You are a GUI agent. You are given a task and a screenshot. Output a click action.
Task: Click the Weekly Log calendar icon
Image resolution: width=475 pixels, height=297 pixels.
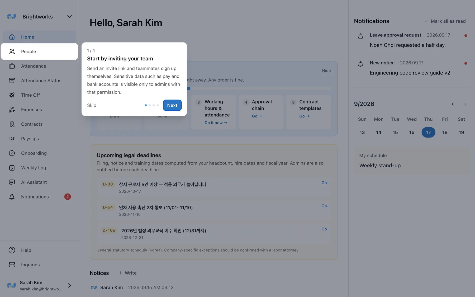click(x=12, y=168)
